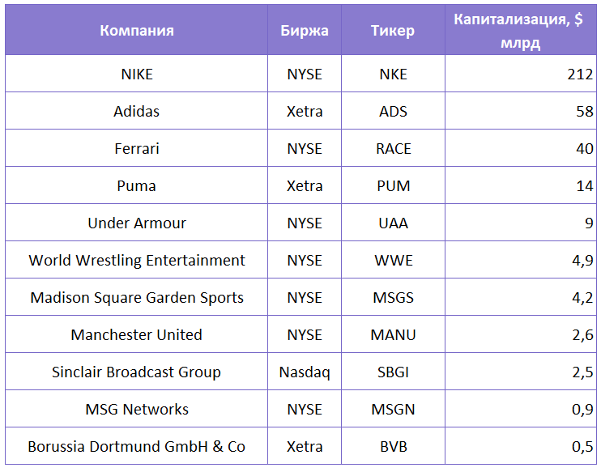
Task: Select the Adidas company cell
Action: click(136, 111)
